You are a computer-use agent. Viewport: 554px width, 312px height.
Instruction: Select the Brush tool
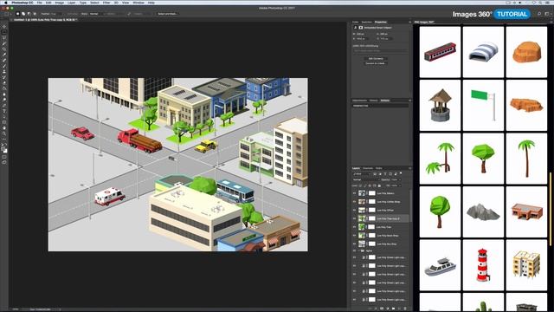(4, 66)
